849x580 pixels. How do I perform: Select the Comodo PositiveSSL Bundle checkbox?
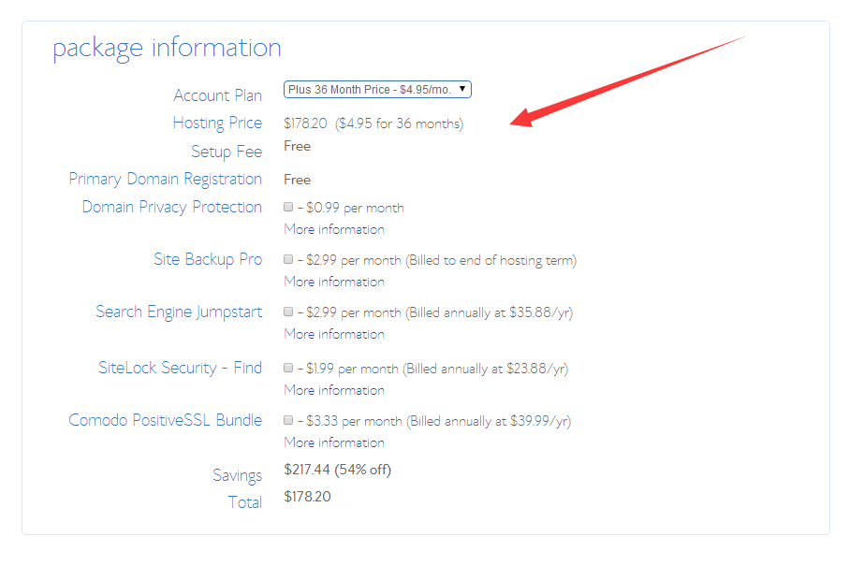click(x=288, y=420)
